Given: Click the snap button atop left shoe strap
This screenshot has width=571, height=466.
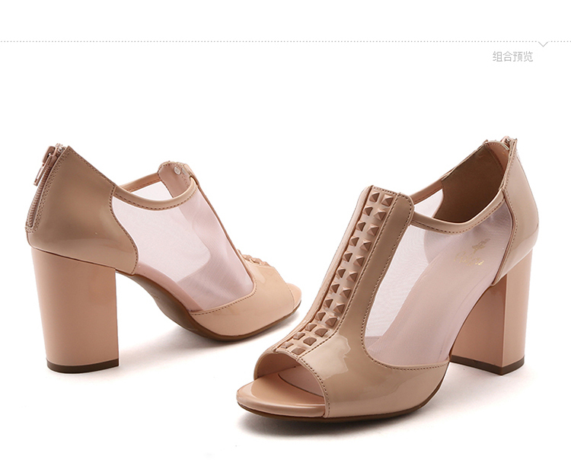Looking at the screenshot, I should tap(178, 169).
